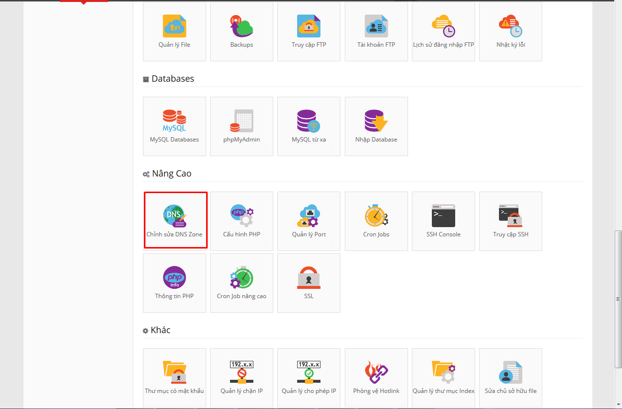Open Chỉnh sửa DNS Zone editor
This screenshot has width=622, height=409.
tap(175, 221)
